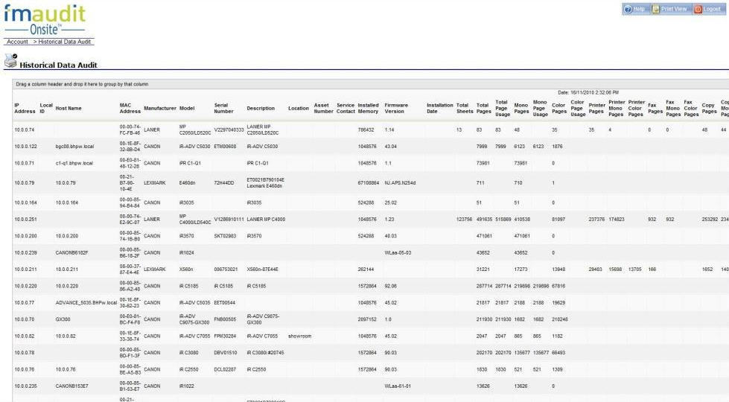The image size is (729, 402).
Task: Sort by Total Sheets column header
Action: [x=465, y=108]
